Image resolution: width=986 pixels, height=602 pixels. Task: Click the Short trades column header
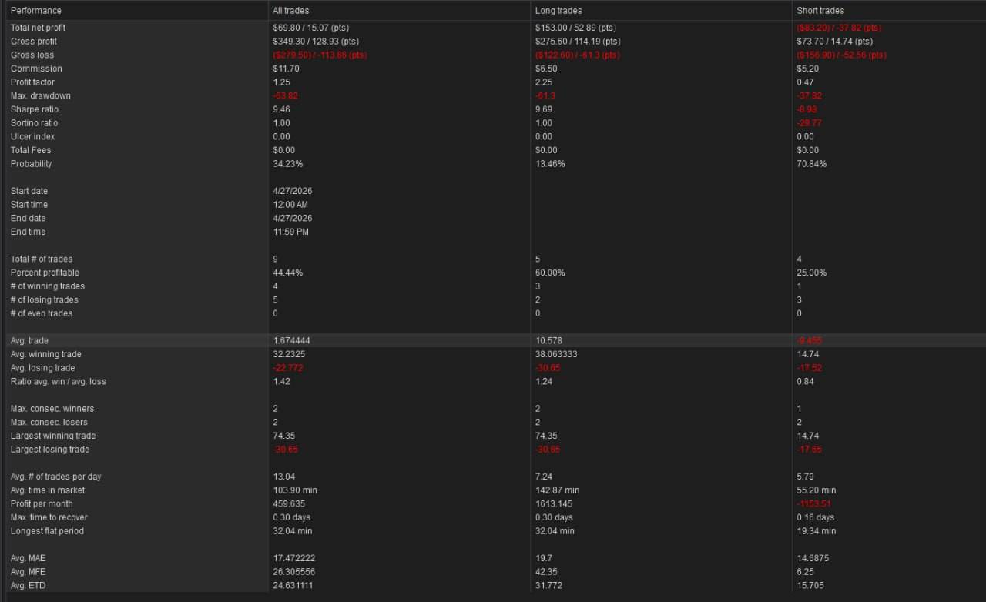820,11
